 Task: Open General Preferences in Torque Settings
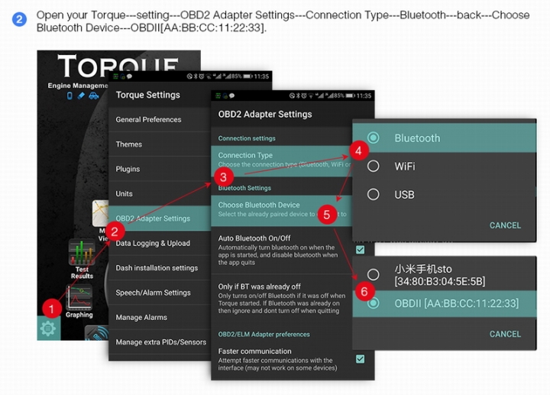160,120
